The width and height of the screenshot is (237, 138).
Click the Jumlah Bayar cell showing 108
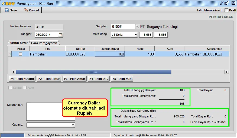[x=110, y=54]
